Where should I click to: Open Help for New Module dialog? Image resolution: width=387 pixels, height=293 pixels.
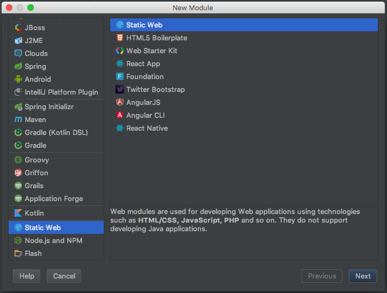[27, 276]
